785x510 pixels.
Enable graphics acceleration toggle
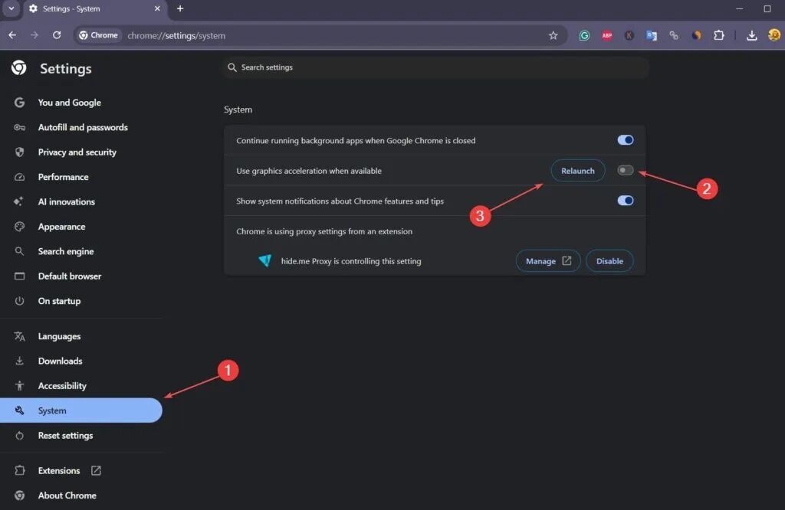(626, 171)
